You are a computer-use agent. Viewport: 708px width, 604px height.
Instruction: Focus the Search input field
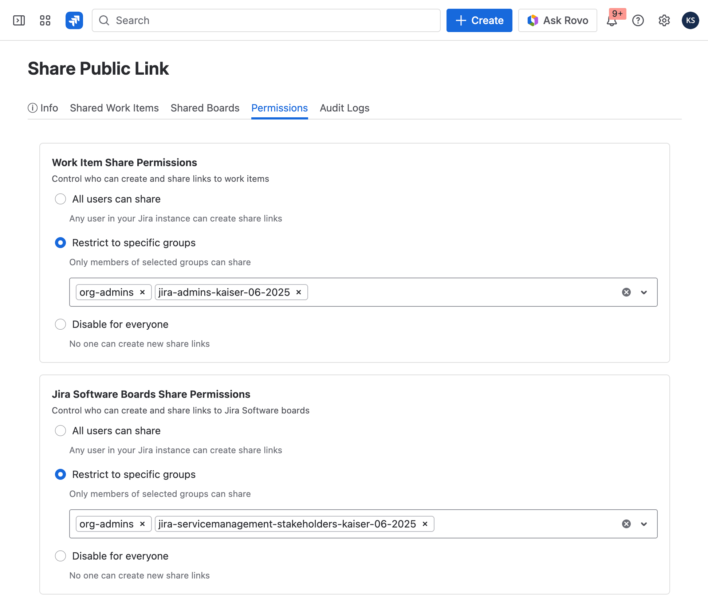266,20
